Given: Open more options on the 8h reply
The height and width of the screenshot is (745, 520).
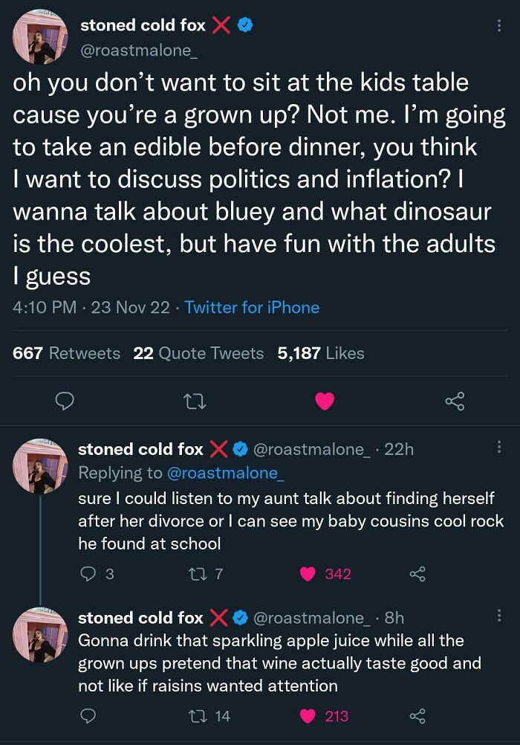Looking at the screenshot, I should (x=498, y=616).
